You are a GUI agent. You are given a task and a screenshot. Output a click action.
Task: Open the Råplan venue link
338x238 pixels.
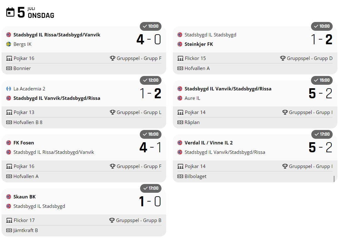[x=192, y=122]
